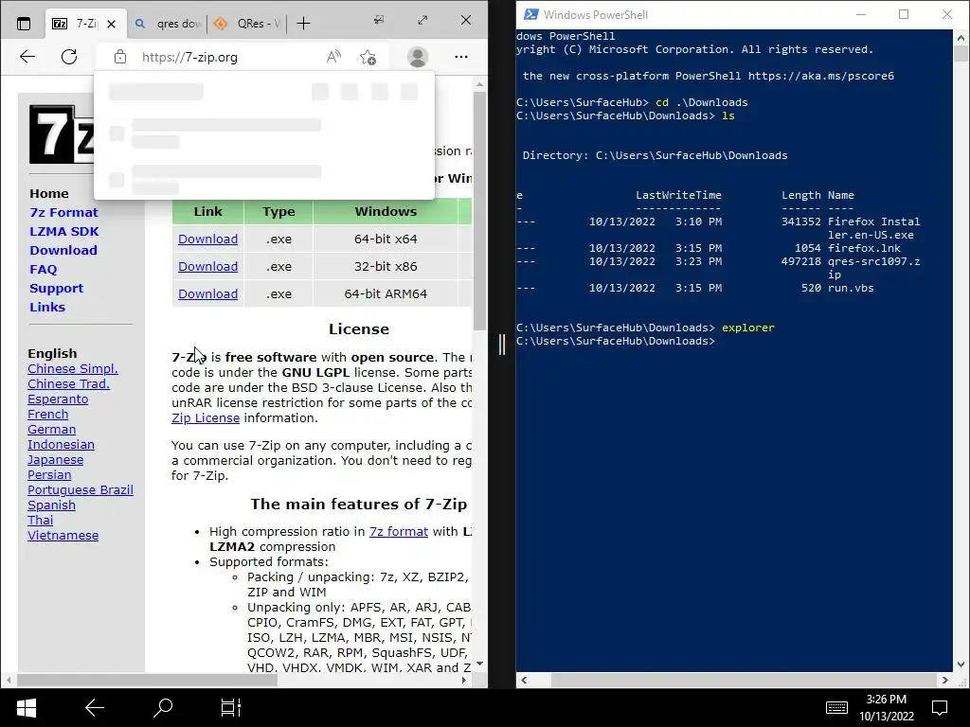
Task: Click 'qres-src1097.z' file name in PowerShell listing
Action: click(x=873, y=261)
